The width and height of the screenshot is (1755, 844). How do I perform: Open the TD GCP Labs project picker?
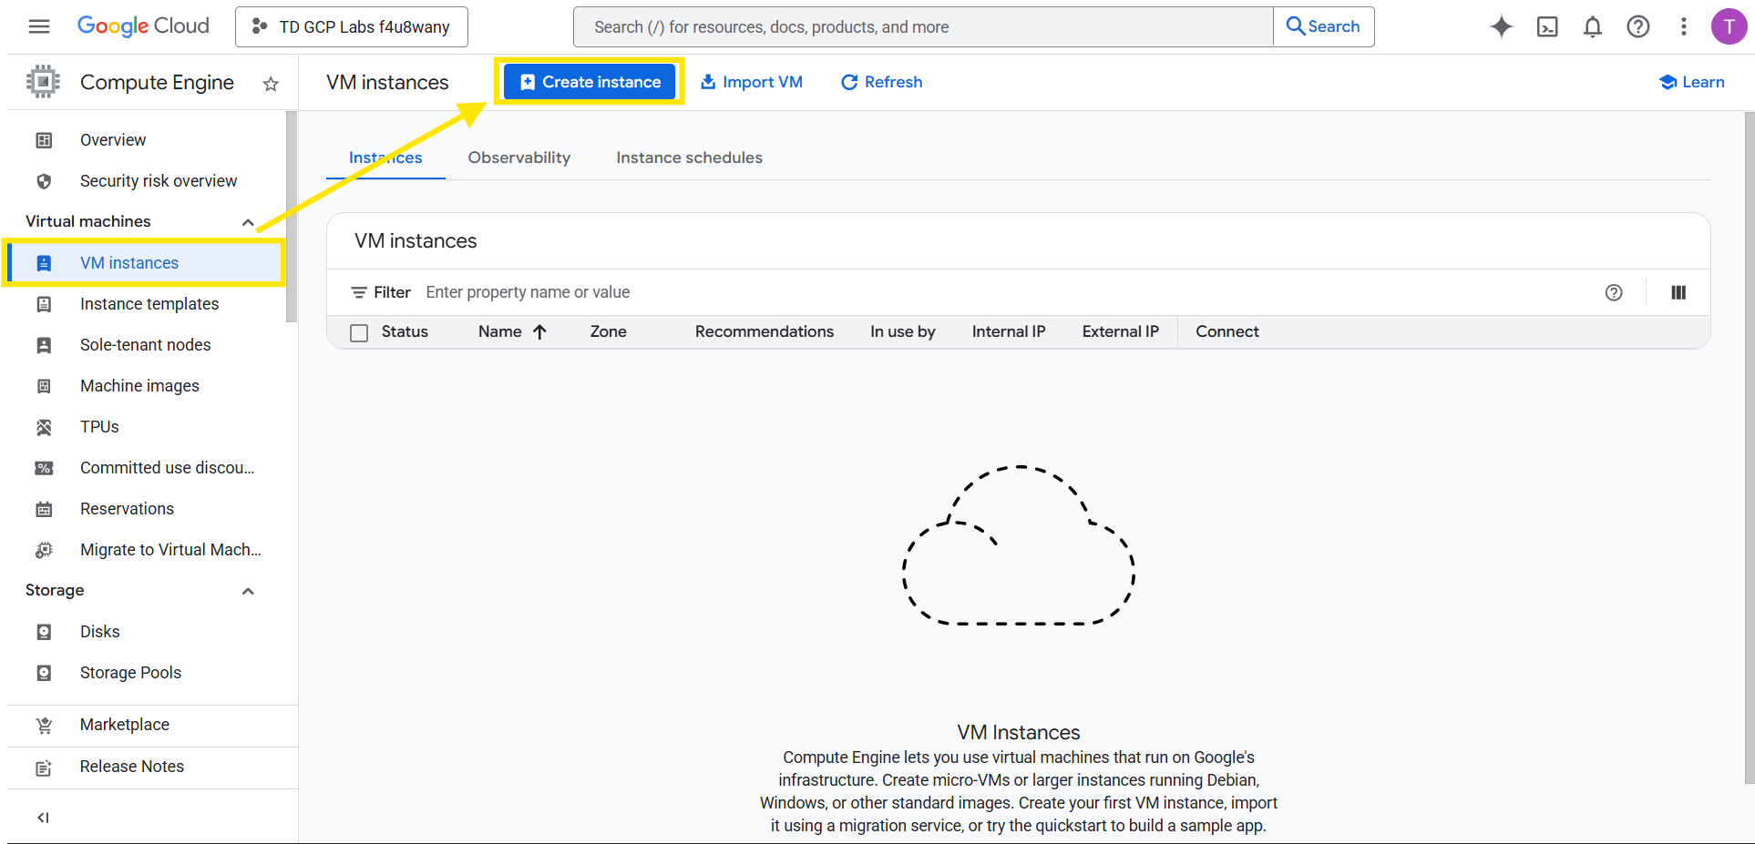[x=351, y=26]
